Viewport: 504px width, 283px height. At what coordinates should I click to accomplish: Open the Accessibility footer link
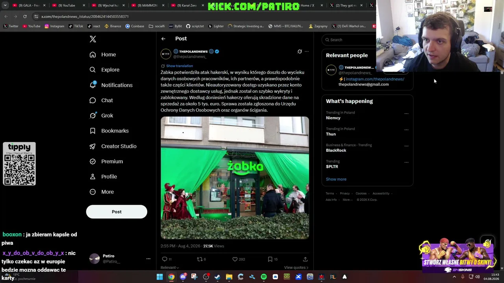click(x=381, y=193)
